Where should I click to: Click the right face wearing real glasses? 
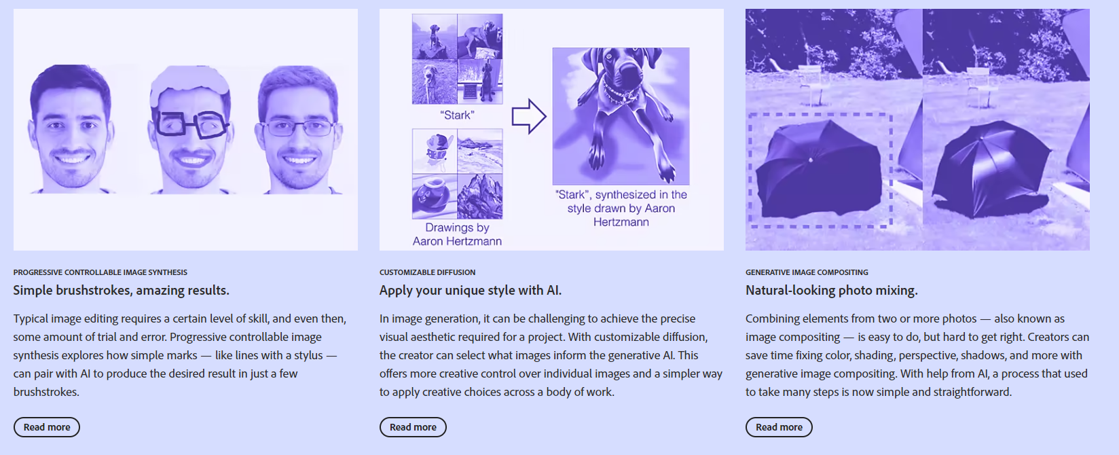click(x=298, y=130)
